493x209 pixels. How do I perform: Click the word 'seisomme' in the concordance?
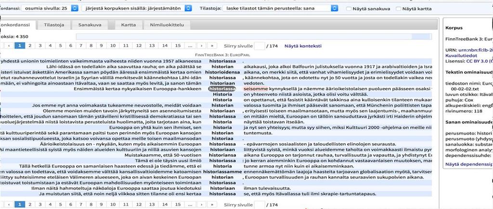(255, 89)
